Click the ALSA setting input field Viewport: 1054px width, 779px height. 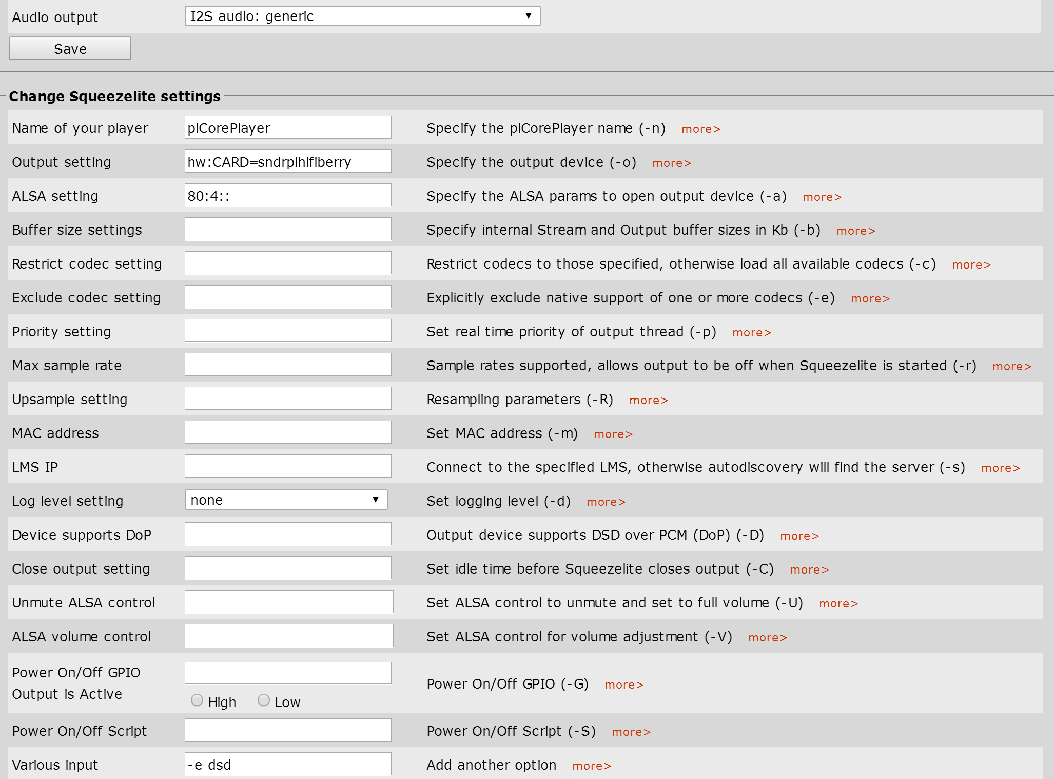pos(288,195)
